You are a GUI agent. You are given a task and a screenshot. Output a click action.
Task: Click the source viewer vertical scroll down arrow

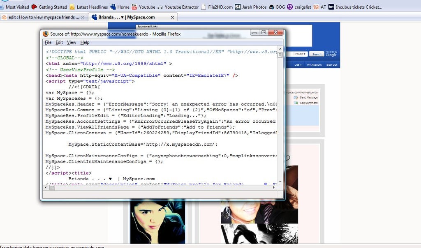pyautogui.click(x=280, y=181)
